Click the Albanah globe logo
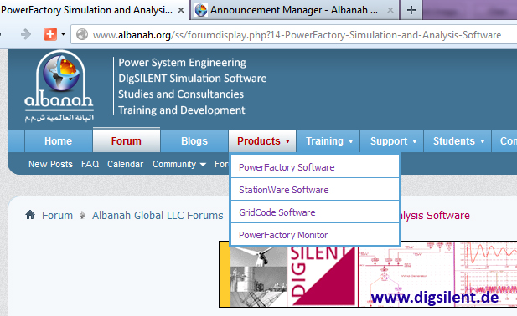 click(59, 86)
